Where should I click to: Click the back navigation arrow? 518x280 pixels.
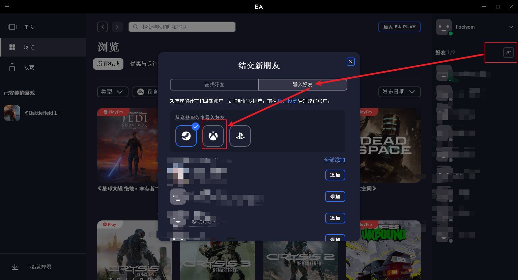click(x=103, y=27)
